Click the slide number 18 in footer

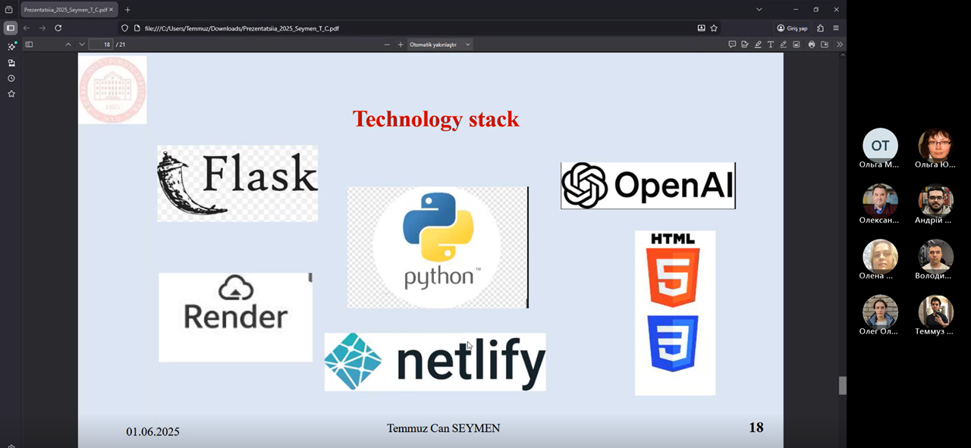756,428
